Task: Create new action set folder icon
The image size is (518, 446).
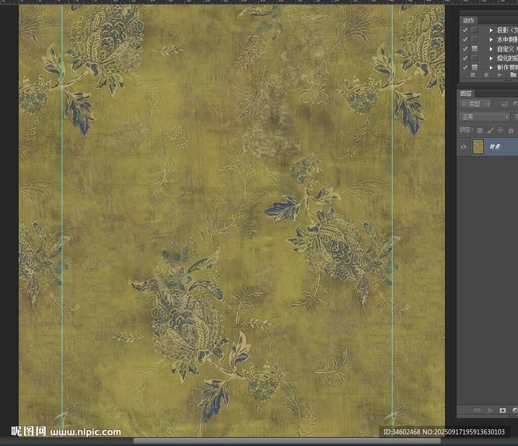Action: pyautogui.click(x=513, y=75)
